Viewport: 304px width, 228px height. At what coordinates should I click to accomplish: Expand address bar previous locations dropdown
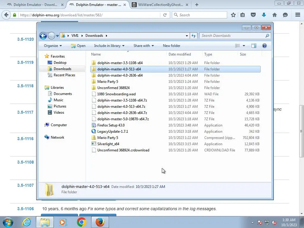tap(187, 36)
